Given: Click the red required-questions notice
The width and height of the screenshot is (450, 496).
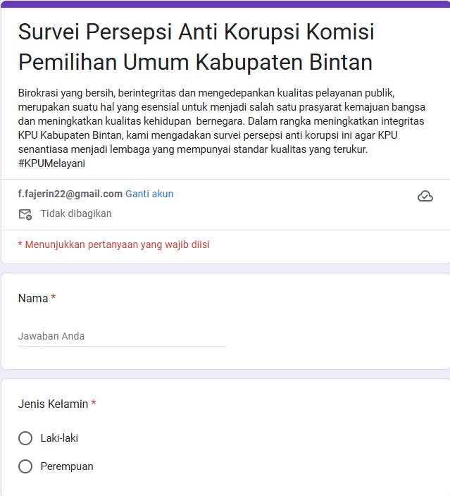Looking at the screenshot, I should 113,244.
